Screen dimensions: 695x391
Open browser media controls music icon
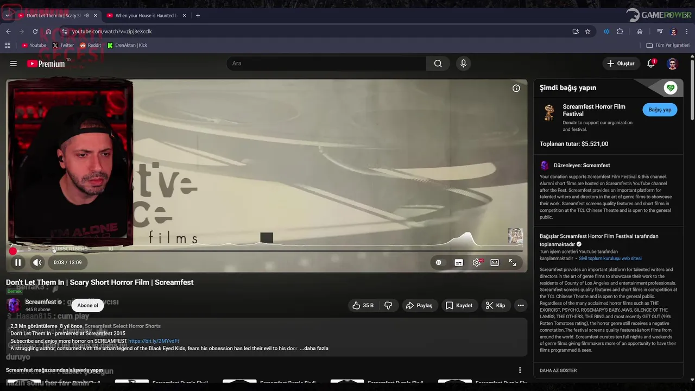pyautogui.click(x=660, y=31)
